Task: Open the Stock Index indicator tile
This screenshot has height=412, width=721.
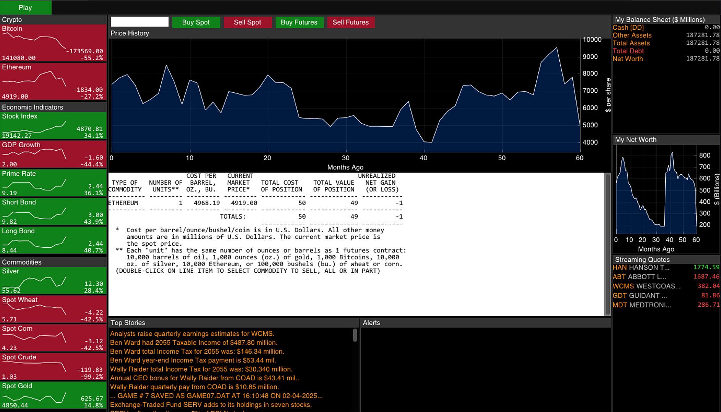Action: coord(53,126)
